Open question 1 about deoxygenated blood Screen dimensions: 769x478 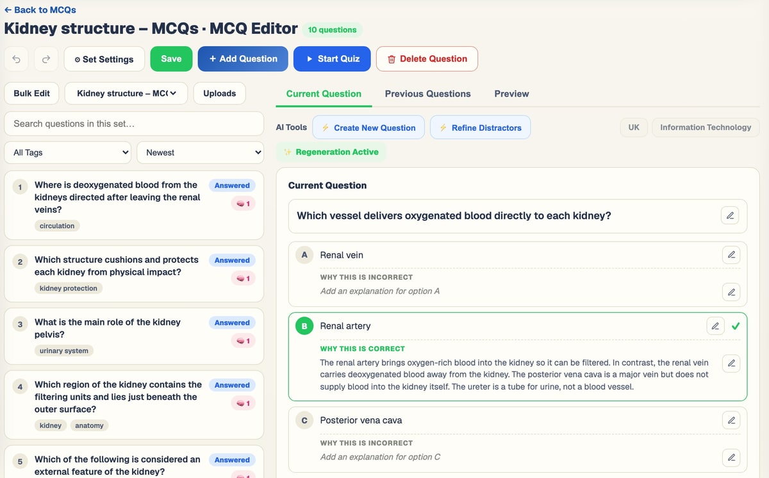coord(134,205)
